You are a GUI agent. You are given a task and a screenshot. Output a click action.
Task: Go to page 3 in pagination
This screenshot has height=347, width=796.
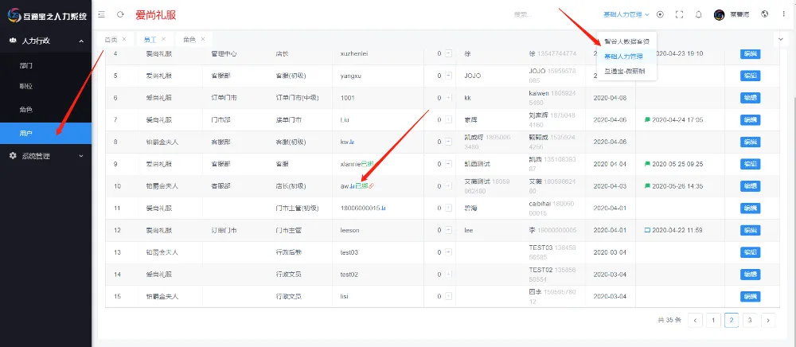click(x=750, y=320)
